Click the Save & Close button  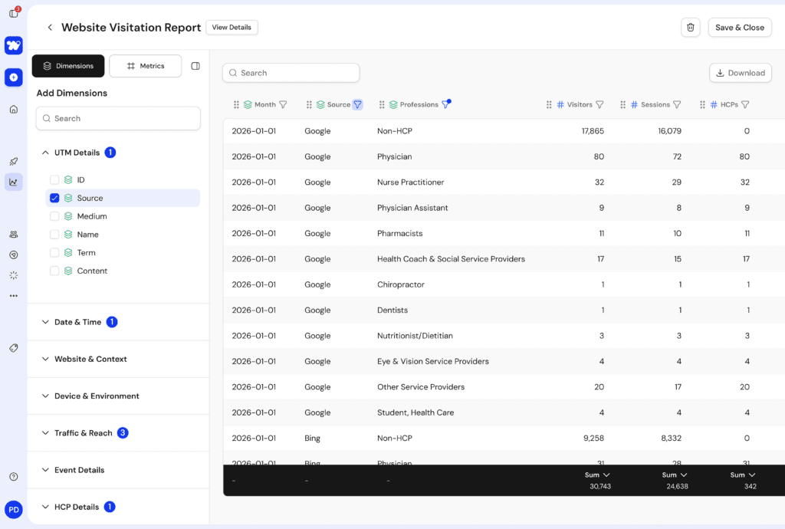[739, 28]
